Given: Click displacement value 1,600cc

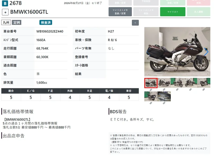Looking at the screenshot, I should coord(42,83).
